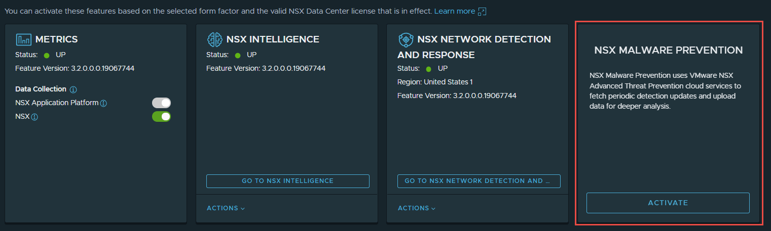Click the green status dot in Metrics
The width and height of the screenshot is (771, 231).
coord(47,55)
